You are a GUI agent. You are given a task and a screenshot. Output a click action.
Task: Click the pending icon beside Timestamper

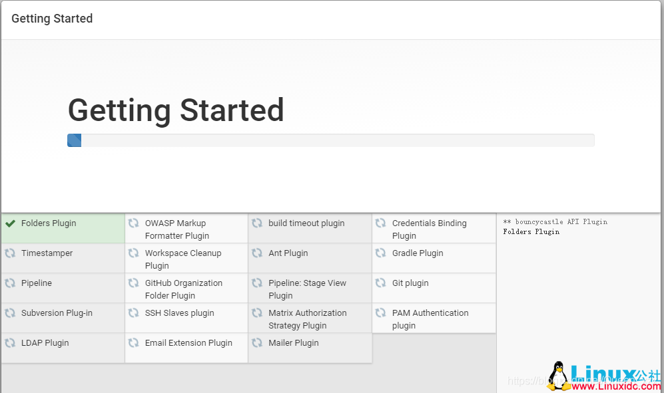(x=10, y=253)
